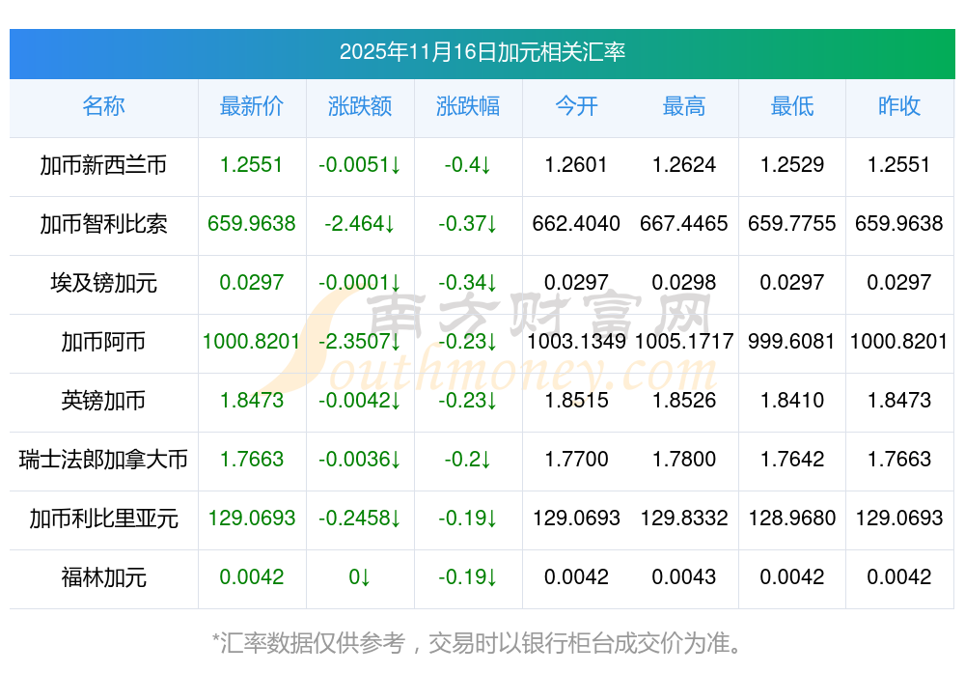Screen dimensions: 965x673
Task: Click the 加币阿币 currency pair
Action: point(103,342)
